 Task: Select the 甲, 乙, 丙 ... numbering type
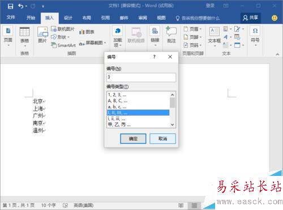tap(138, 125)
